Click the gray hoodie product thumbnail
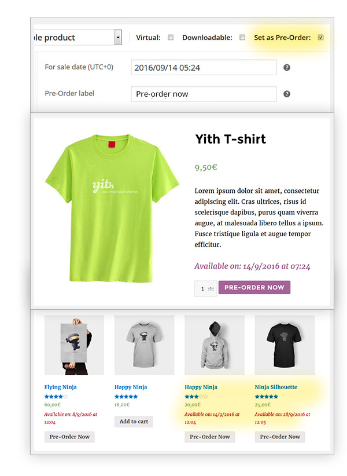The height and width of the screenshot is (476, 347). pyautogui.click(x=214, y=345)
